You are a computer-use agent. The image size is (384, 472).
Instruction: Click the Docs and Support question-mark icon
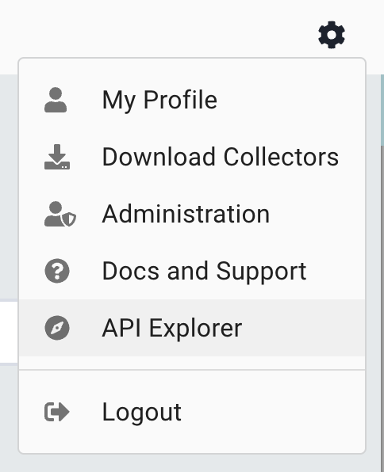[57, 271]
